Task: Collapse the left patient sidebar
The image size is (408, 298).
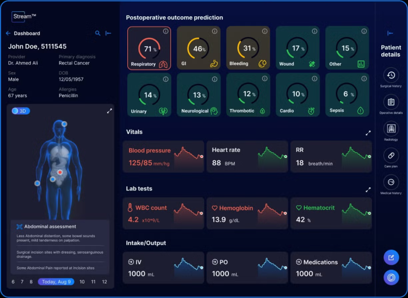Action: click(108, 34)
